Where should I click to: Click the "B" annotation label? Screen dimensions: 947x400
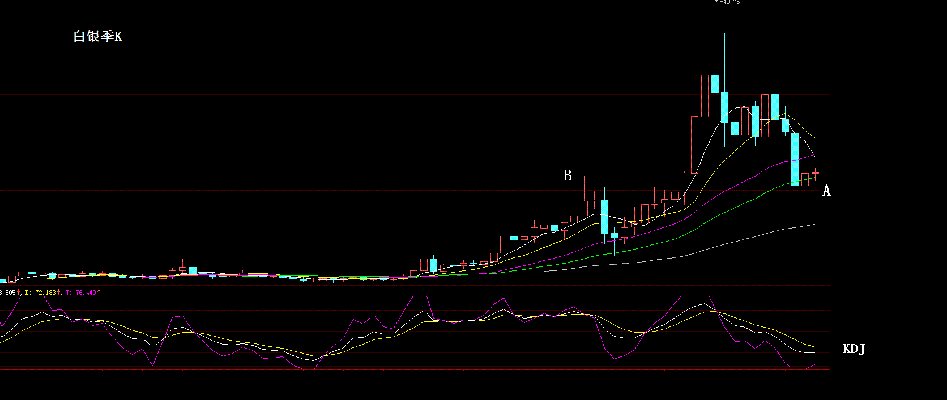coord(568,175)
